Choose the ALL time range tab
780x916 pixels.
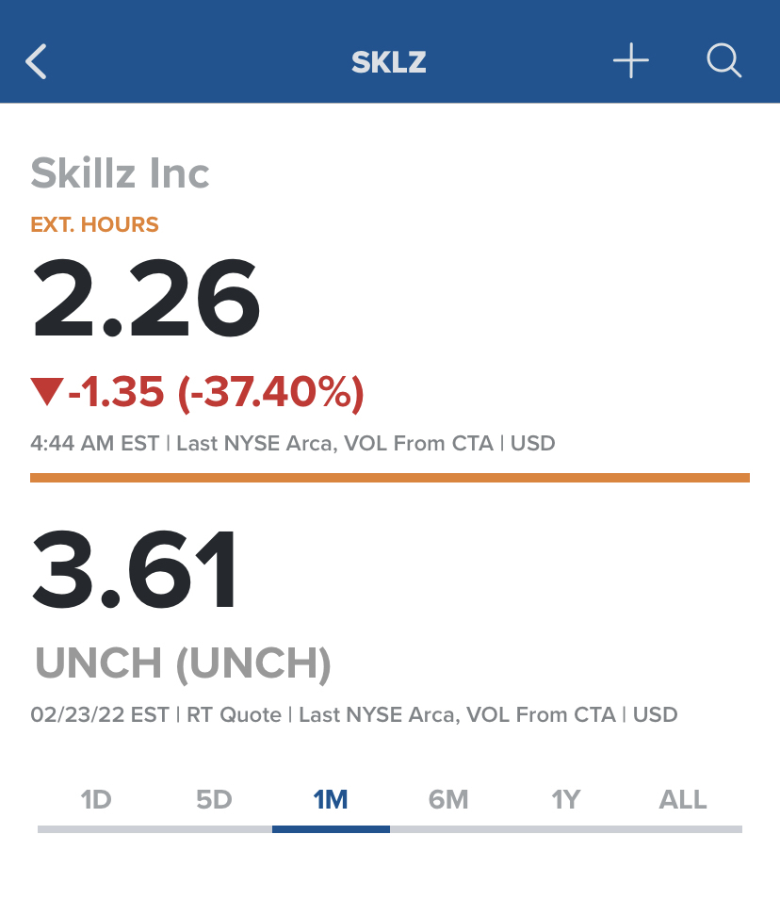tap(683, 800)
